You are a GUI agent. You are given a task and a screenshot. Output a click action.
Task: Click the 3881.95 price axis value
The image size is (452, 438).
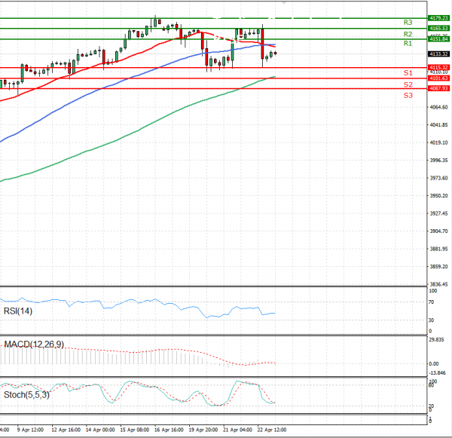(x=438, y=249)
